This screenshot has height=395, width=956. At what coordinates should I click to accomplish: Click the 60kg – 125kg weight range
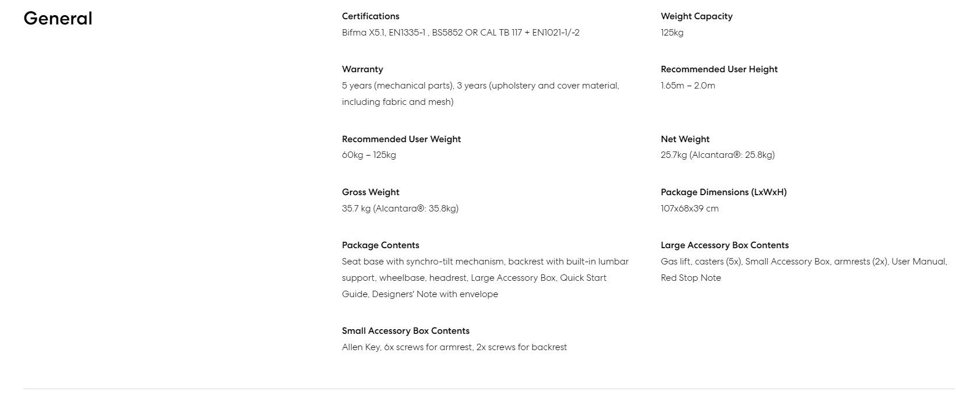[369, 155]
